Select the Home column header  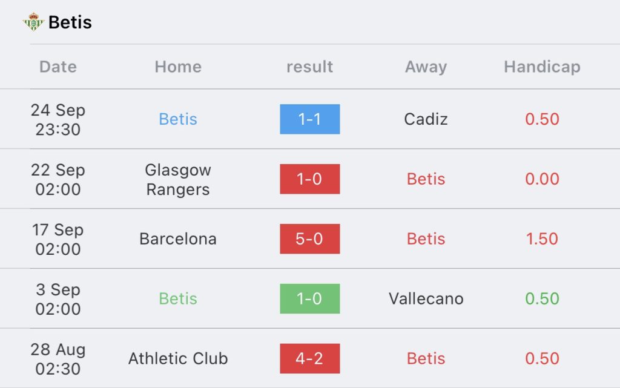(178, 67)
